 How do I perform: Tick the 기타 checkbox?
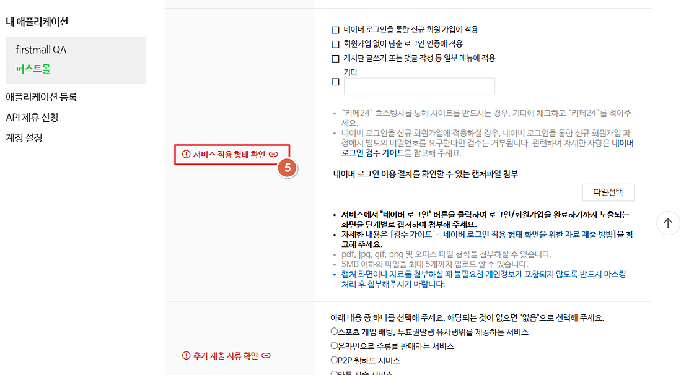[x=335, y=82]
